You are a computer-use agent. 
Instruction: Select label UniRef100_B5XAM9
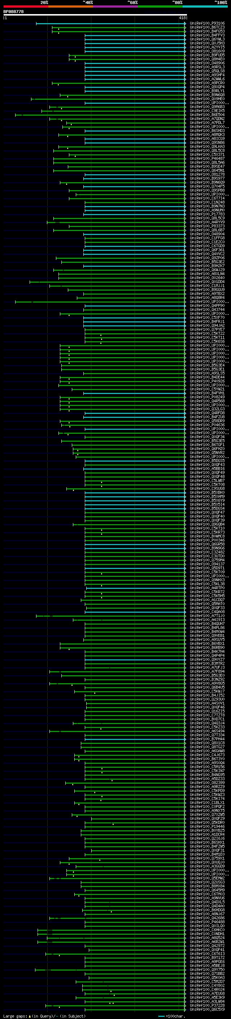coord(207,496)
